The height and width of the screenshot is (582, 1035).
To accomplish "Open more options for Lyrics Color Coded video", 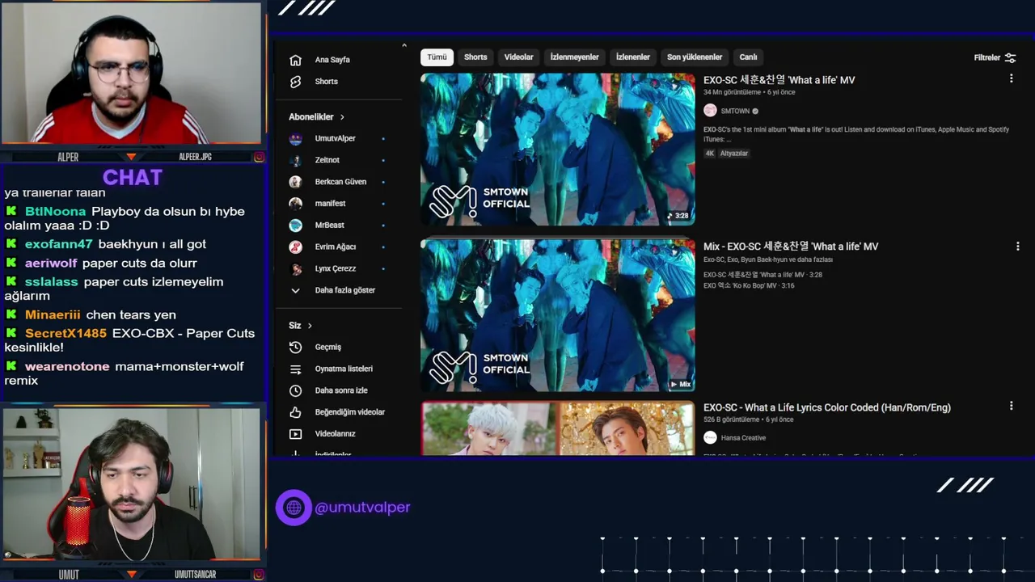I will pos(1011,406).
